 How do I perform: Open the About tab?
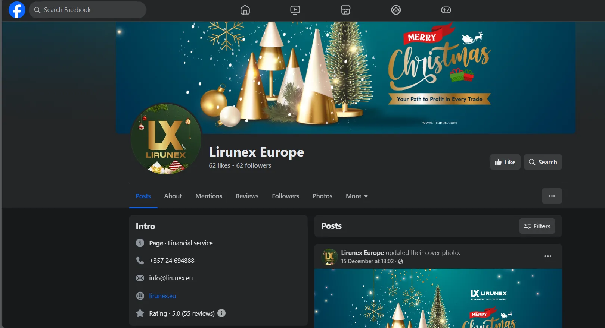(x=173, y=196)
